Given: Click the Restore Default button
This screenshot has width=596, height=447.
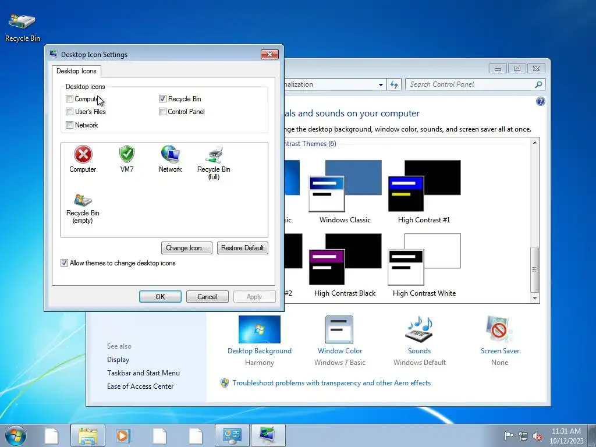Looking at the screenshot, I should tap(243, 248).
